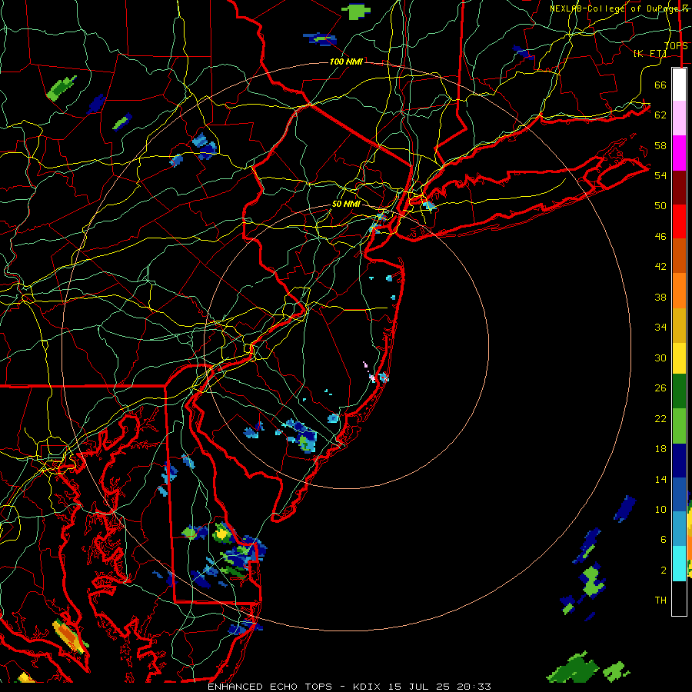Click the legend value '18'
The image size is (692, 692).
660,449
